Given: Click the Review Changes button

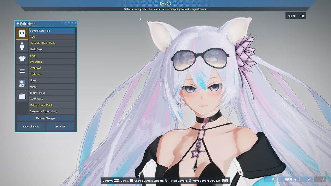Looking at the screenshot, I should pos(46,118).
